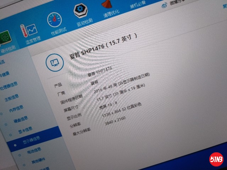Select the 硬件检测 tab label
Viewport: 227px width, 170px height.
coord(8,49)
